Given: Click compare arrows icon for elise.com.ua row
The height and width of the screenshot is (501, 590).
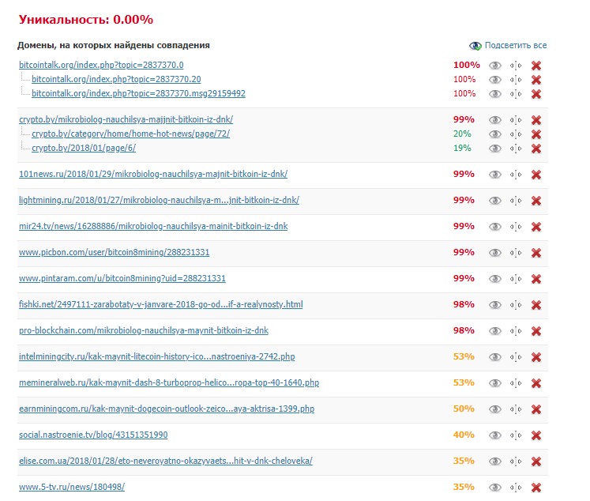Looking at the screenshot, I should pos(516,461).
